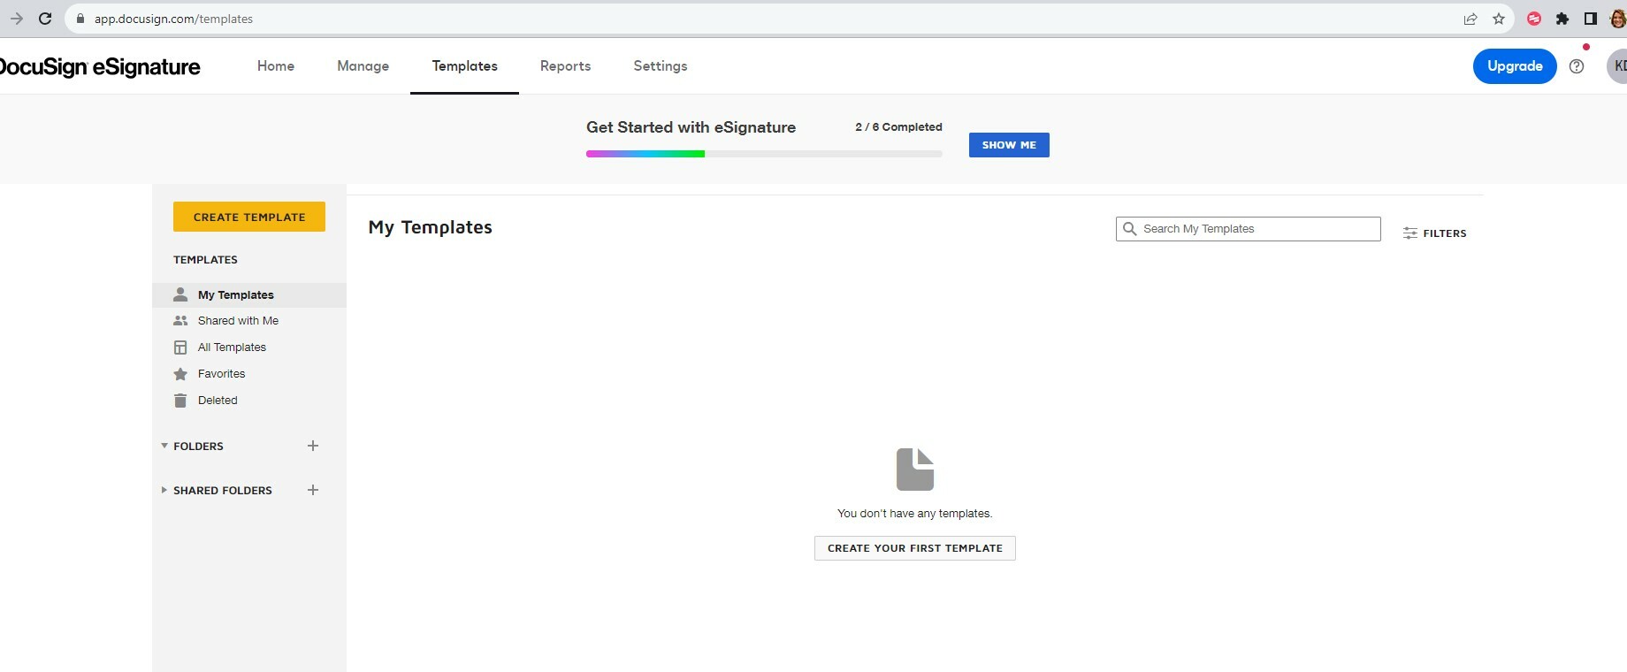
Task: Click the padlock site info icon
Action: pyautogui.click(x=80, y=19)
